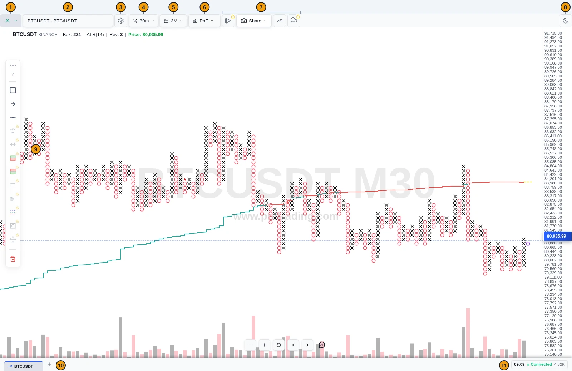Switch to the BTCUSDT bottom tab
The height and width of the screenshot is (371, 572).
click(24, 366)
